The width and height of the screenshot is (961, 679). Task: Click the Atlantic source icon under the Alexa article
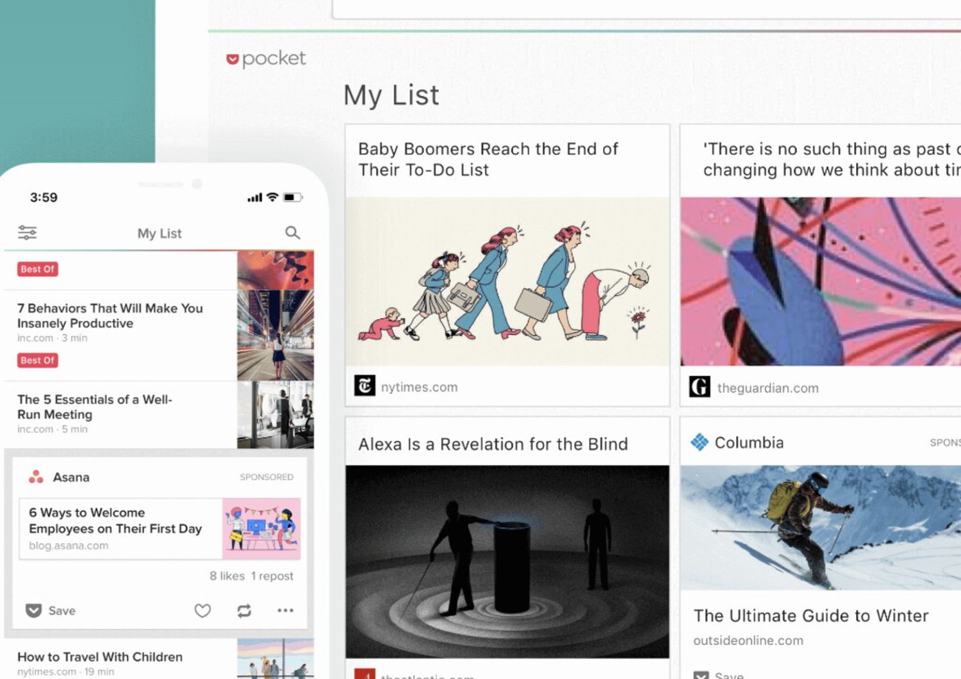point(365,673)
